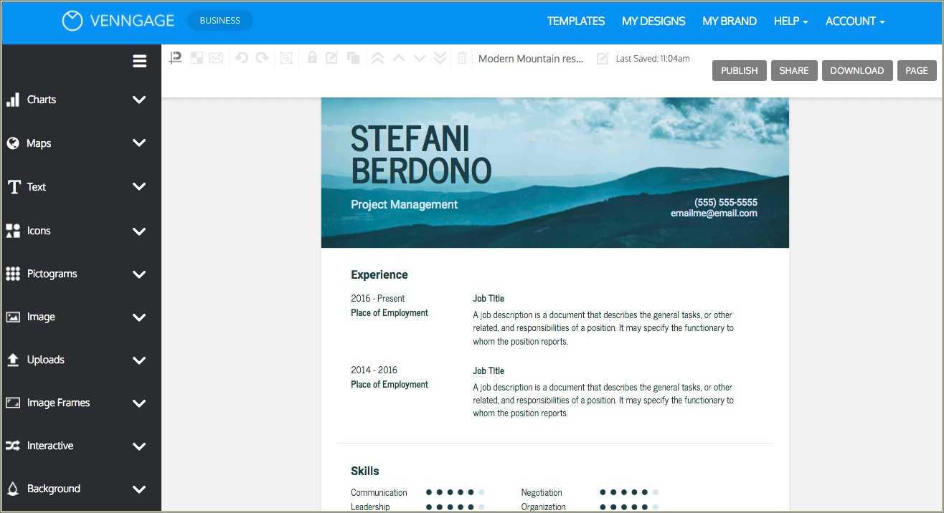Viewport: 944px width, 513px height.
Task: Open the ACCOUNT dropdown
Action: coord(854,21)
